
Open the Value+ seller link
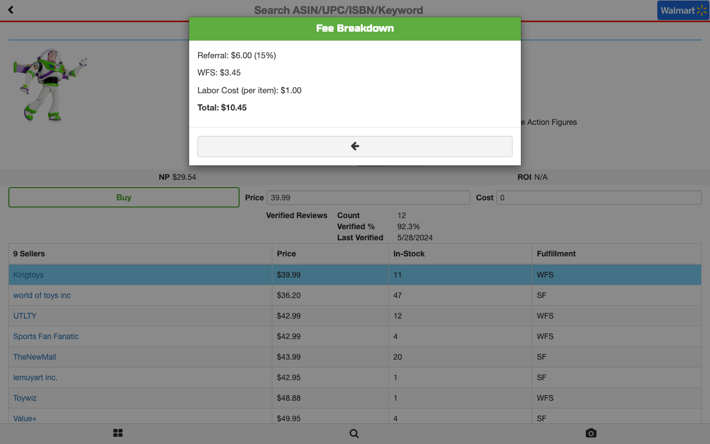tap(25, 418)
